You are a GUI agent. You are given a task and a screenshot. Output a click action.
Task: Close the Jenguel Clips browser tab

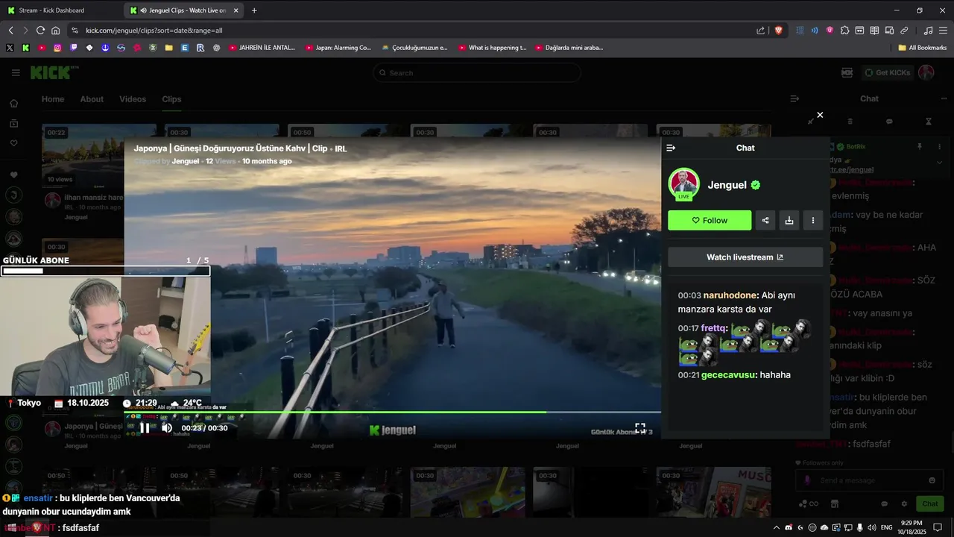236,10
